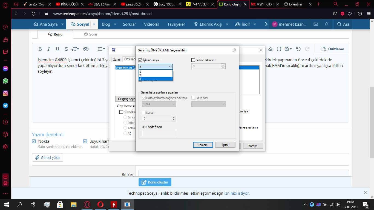Toggle the Güvenli önyükleme checkbox
Image resolution: width=374 pixels, height=210 pixels.
click(x=121, y=112)
